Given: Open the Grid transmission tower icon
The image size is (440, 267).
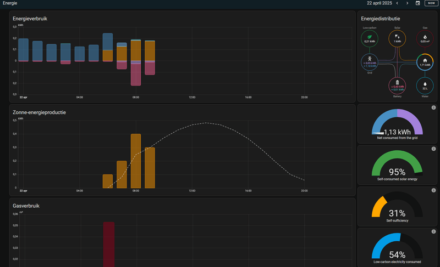Looking at the screenshot, I should pos(370,61).
